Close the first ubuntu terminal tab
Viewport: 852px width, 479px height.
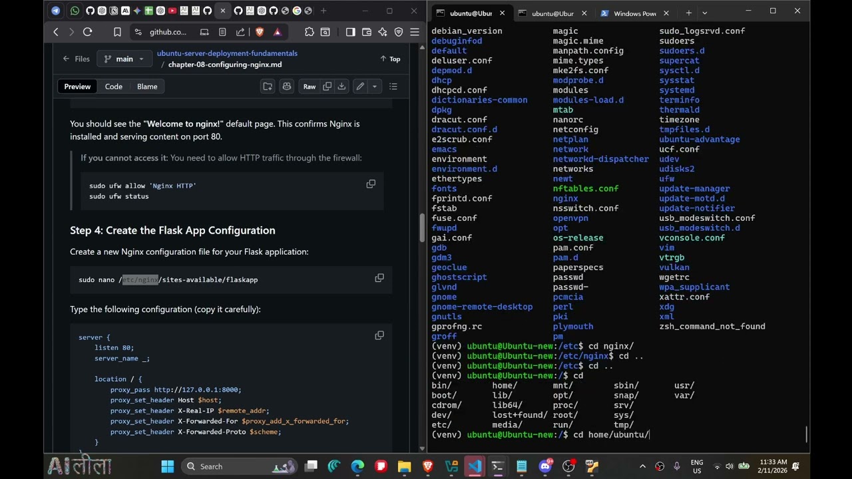click(x=502, y=13)
